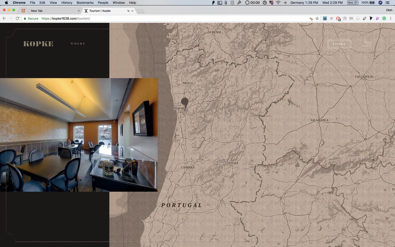Click the ID extension icon
The width and height of the screenshot is (395, 247).
[x=345, y=19]
